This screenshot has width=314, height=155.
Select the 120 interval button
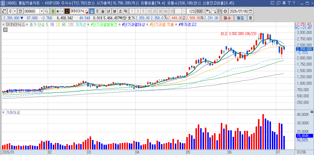[x=171, y=11]
